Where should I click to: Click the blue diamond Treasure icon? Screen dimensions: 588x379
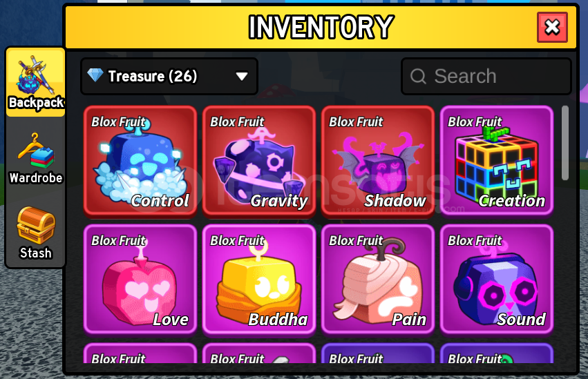pos(95,75)
